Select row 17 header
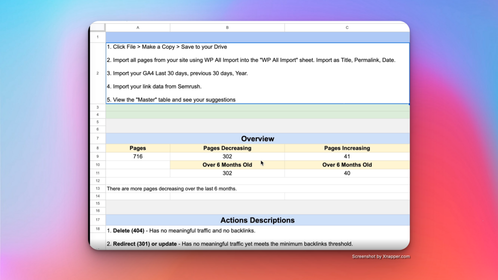 (x=98, y=220)
